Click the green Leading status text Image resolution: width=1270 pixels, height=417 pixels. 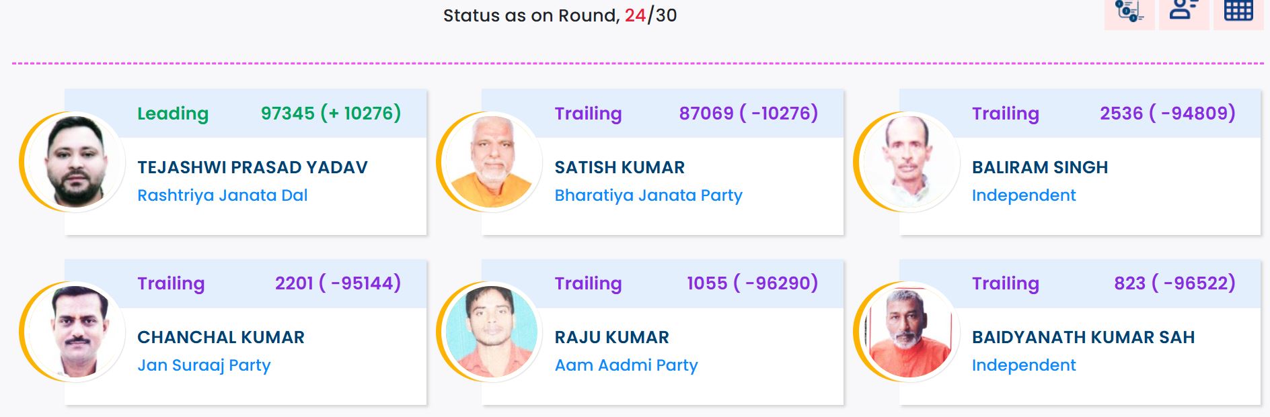click(x=173, y=113)
